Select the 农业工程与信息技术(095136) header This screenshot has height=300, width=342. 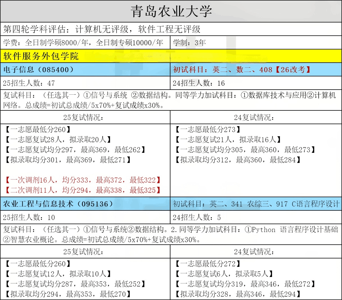(58, 204)
